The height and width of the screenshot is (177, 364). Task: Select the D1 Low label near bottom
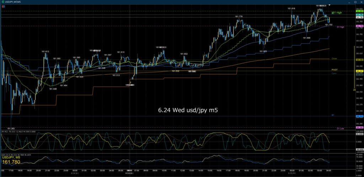(x=340, y=128)
